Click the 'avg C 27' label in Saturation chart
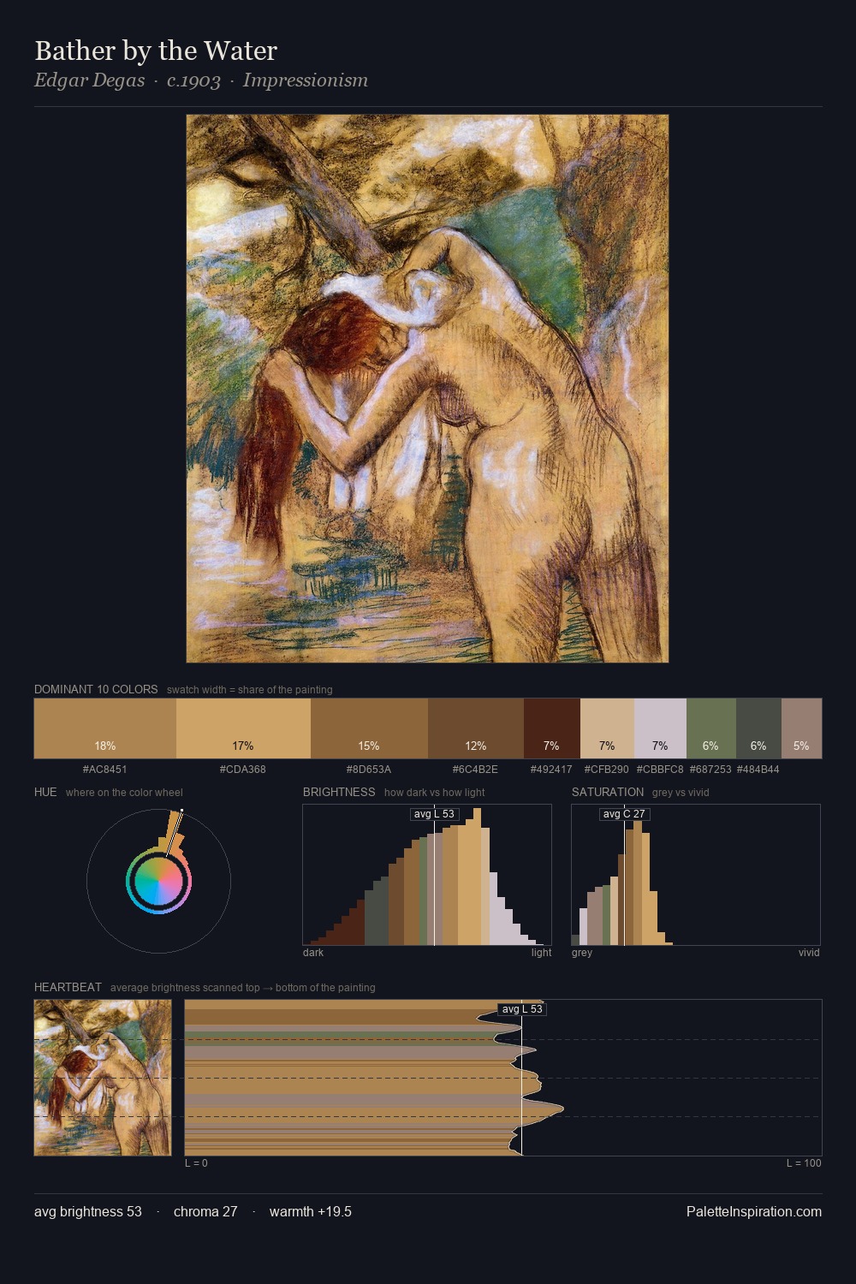 [x=624, y=814]
